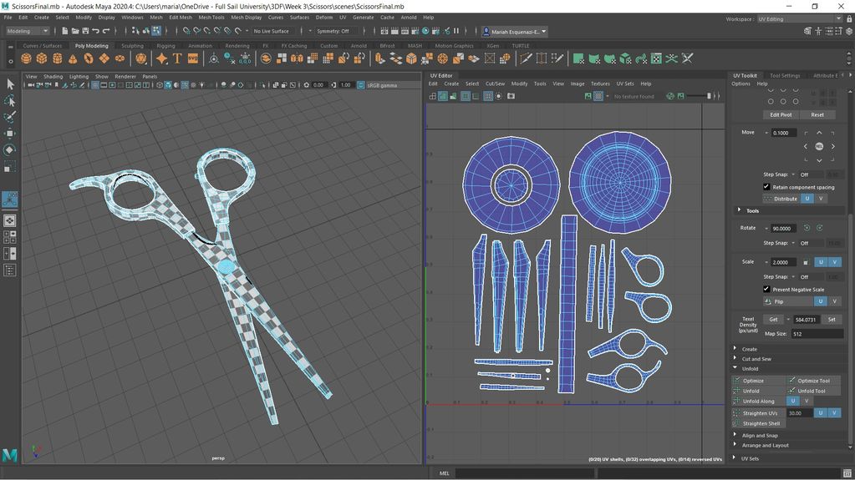
Task: Click the Edit Pivot button
Action: click(781, 115)
